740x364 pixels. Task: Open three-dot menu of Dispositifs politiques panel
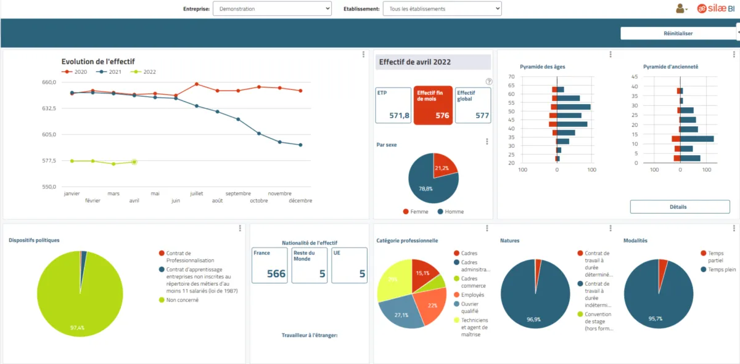[x=240, y=229]
